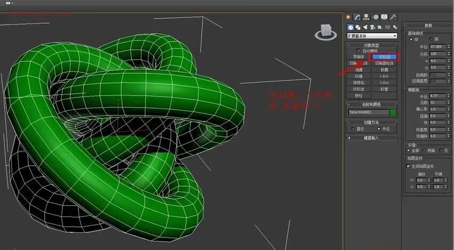Click the 切角圆柱体 object button
This screenshot has height=250, width=454.
point(384,63)
